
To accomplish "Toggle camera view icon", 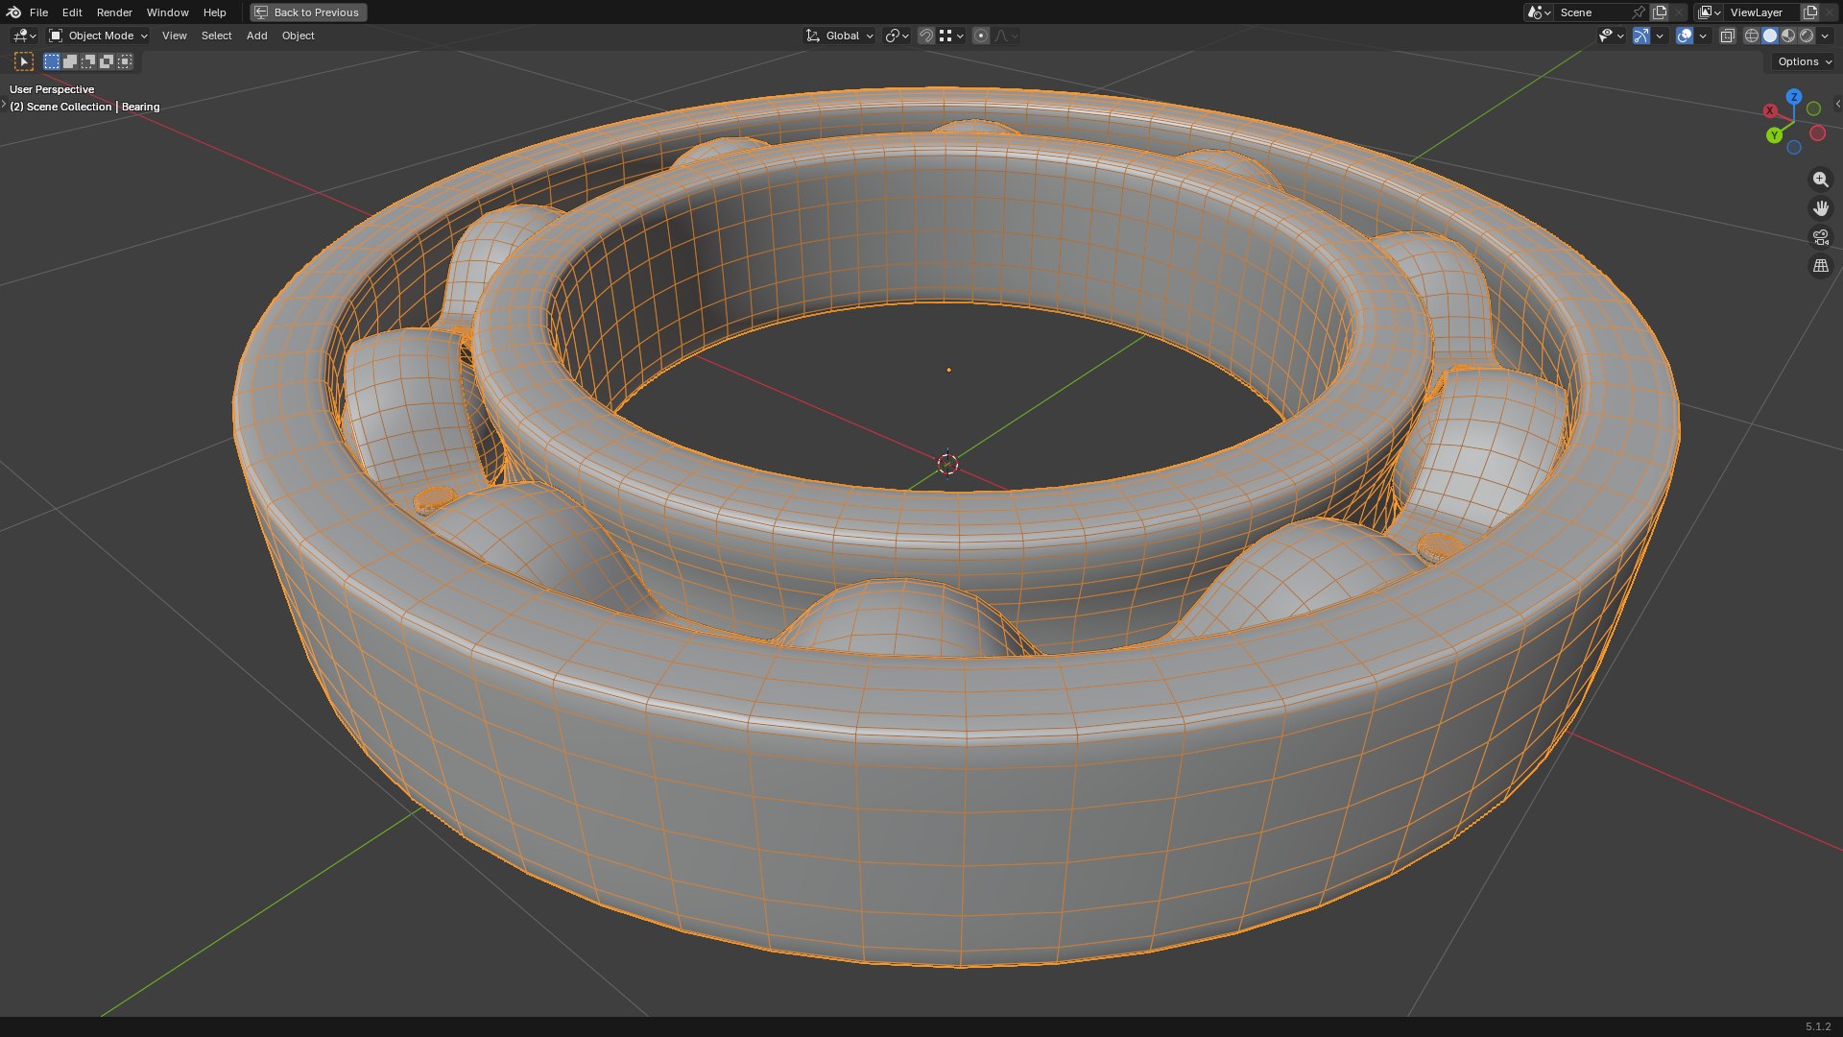I will pos(1820,237).
